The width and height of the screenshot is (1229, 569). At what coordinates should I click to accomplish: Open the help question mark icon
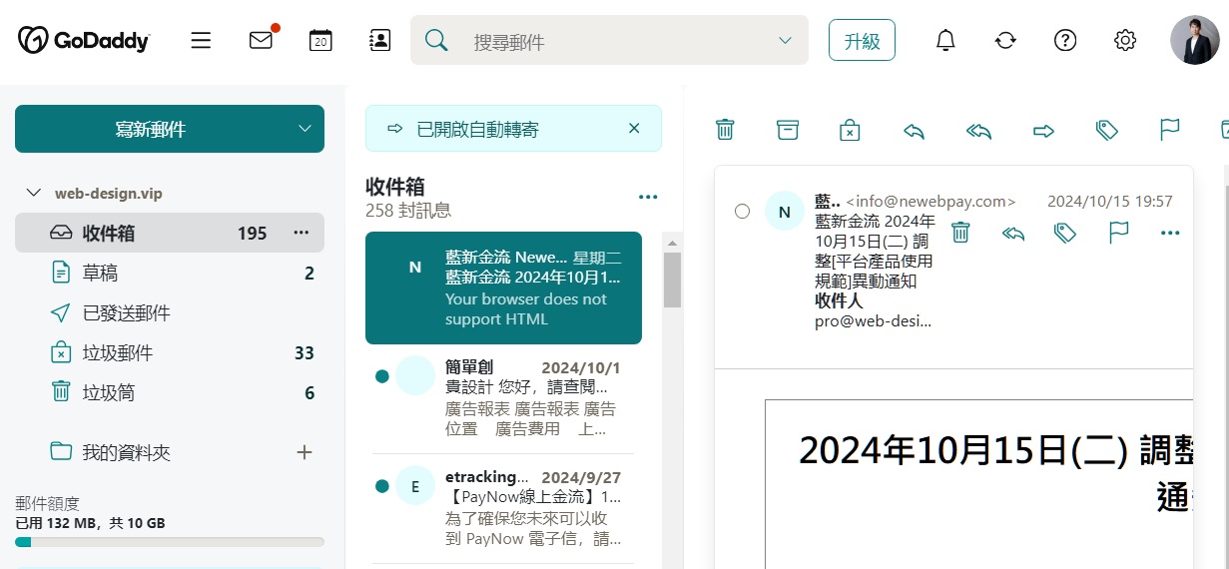click(x=1065, y=40)
